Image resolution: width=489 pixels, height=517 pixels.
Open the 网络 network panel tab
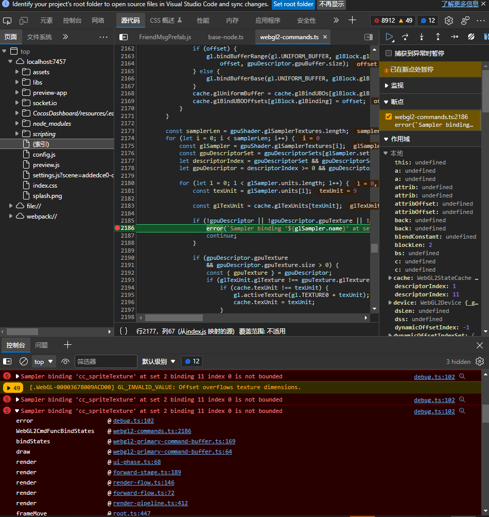[98, 21]
